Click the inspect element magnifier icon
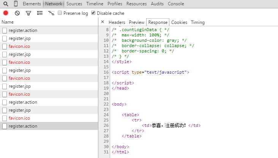The width and height of the screenshot is (278, 158). [6, 4]
